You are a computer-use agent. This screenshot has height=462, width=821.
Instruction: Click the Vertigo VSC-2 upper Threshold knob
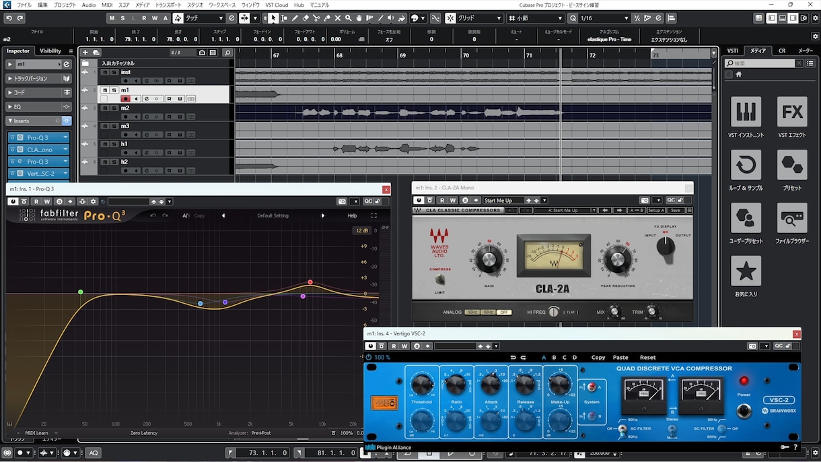[421, 385]
